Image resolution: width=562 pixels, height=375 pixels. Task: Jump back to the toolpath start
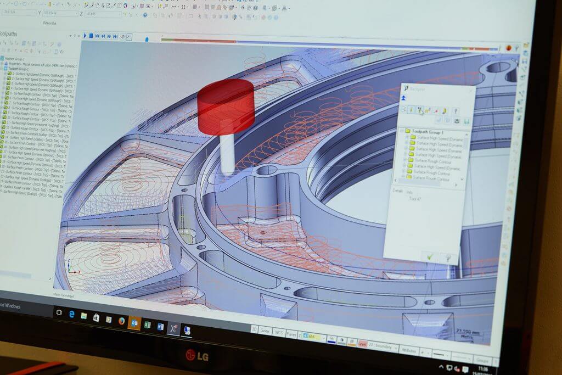point(98,36)
